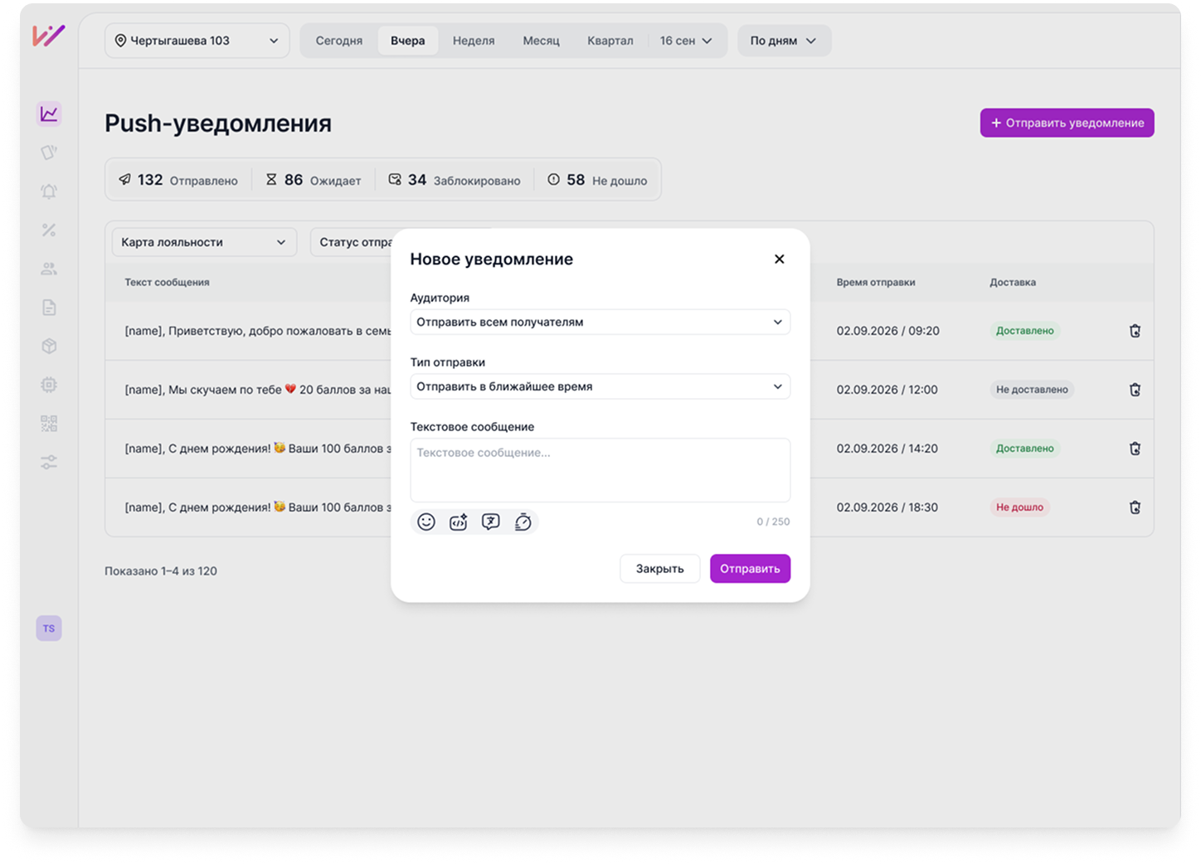
Task: Select the percent discounts icon in sidebar
Action: click(x=49, y=230)
